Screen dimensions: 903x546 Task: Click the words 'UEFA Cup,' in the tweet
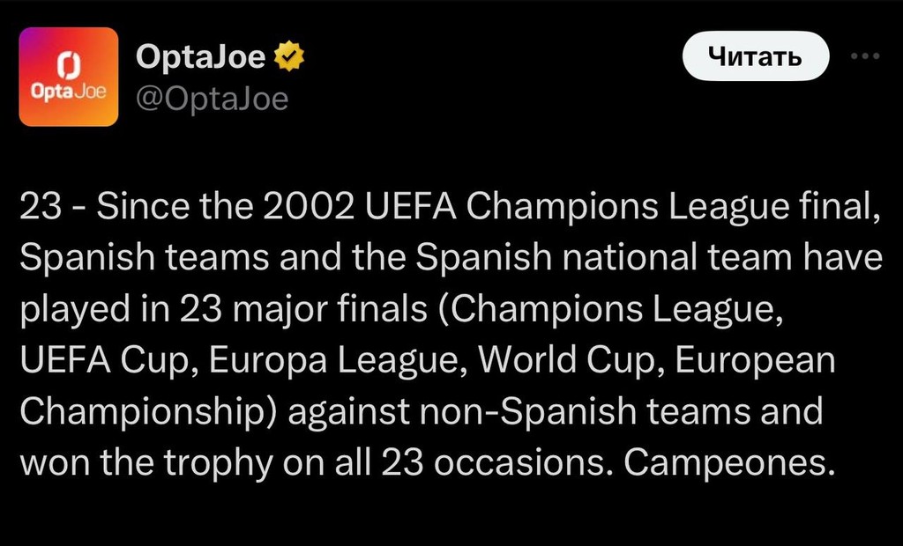pyautogui.click(x=110, y=360)
